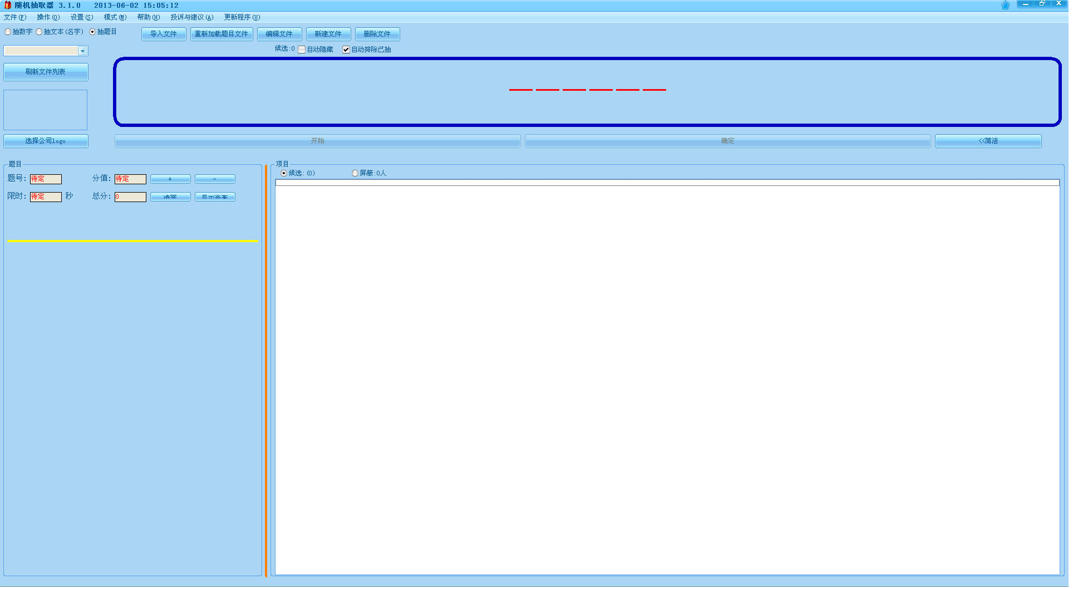The image size is (1073, 589).
Task: Click the 开始 button
Action: (319, 141)
